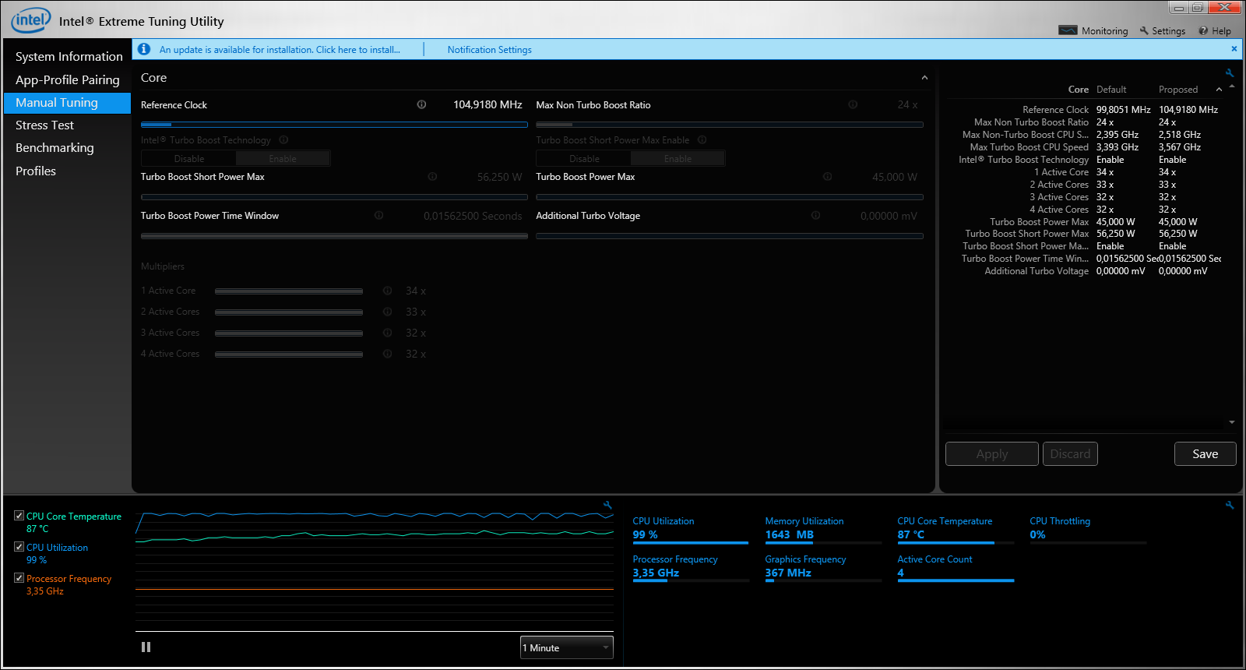Collapse the Core section chevron
This screenshot has height=670, width=1246.
(924, 78)
